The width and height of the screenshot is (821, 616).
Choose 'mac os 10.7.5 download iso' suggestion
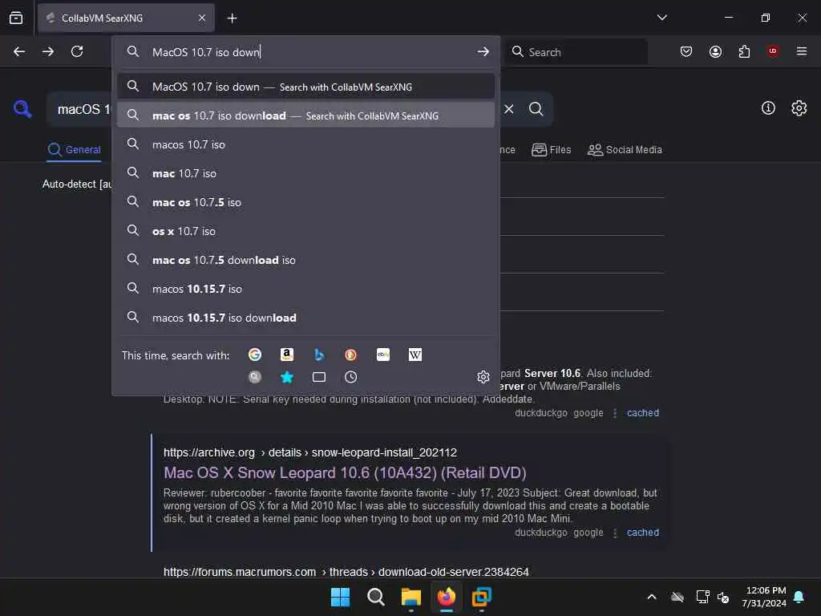pos(305,260)
